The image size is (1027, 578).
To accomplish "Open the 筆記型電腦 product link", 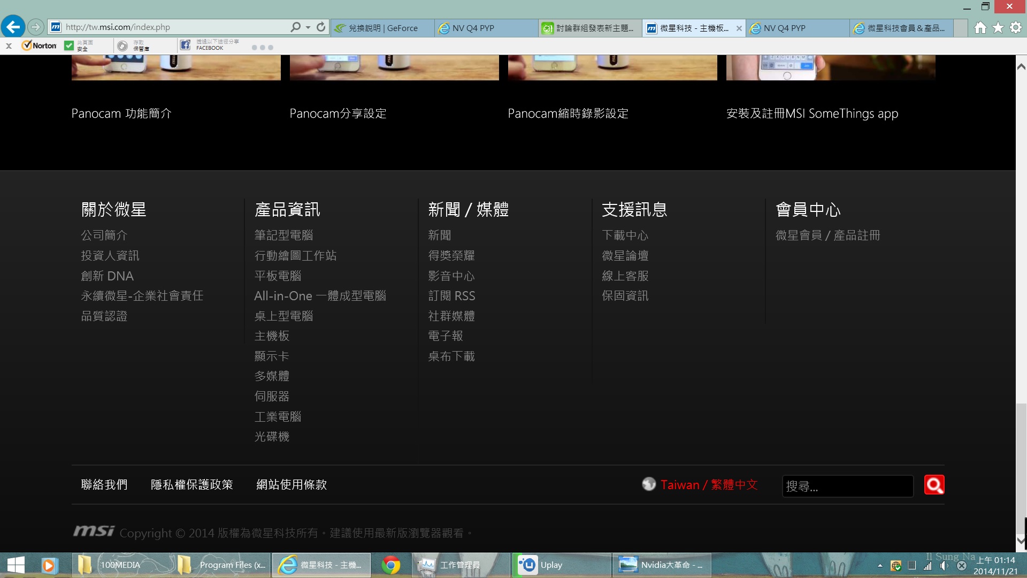I will pyautogui.click(x=284, y=235).
